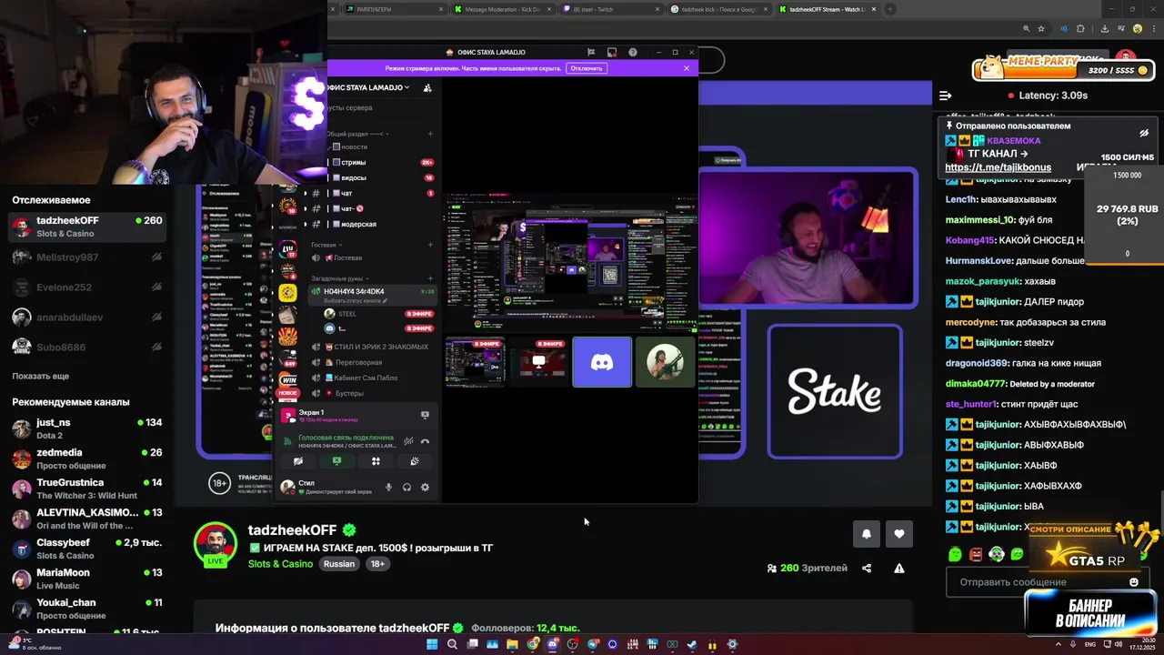The width and height of the screenshot is (1164, 655).
Task: Deafen headphones in Discord user panel
Action: pyautogui.click(x=406, y=488)
